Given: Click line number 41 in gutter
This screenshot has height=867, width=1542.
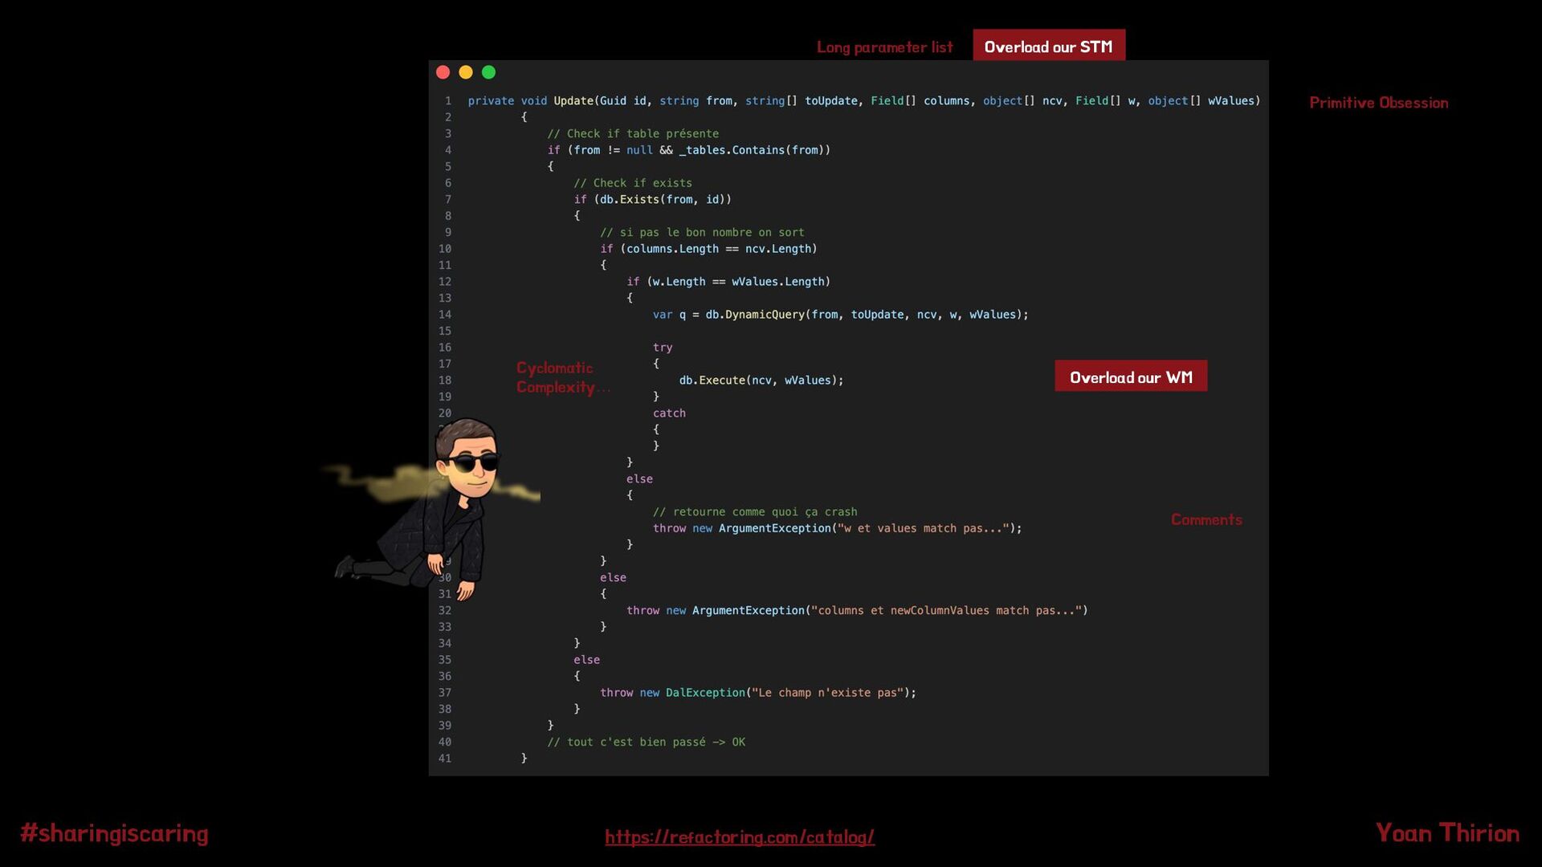Looking at the screenshot, I should point(445,759).
